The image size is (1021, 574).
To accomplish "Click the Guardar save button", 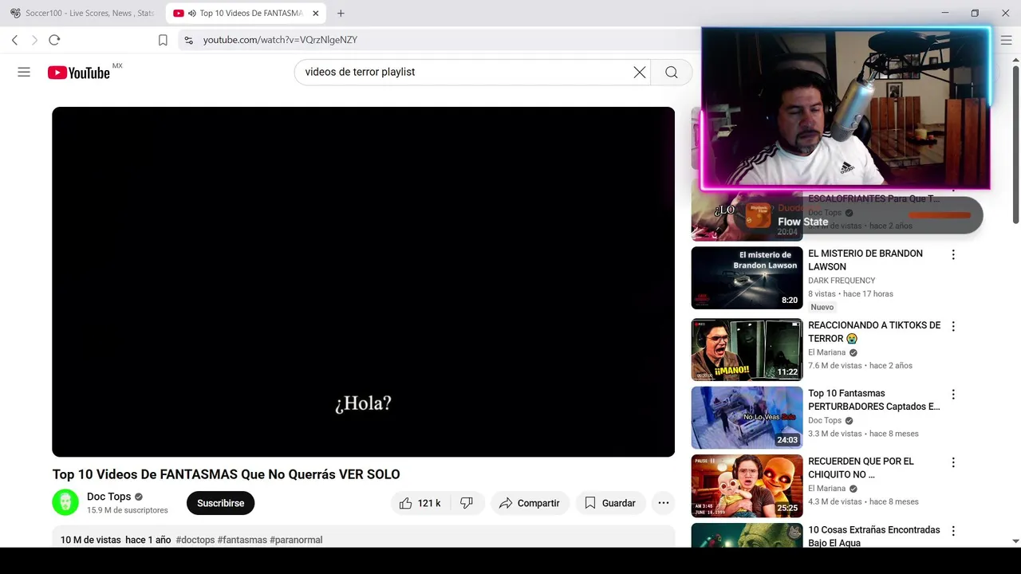I will (610, 503).
